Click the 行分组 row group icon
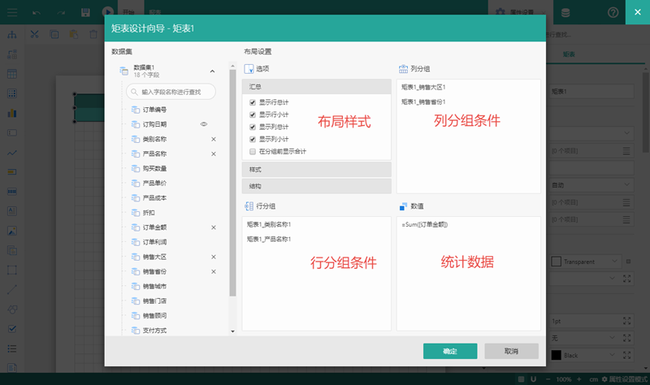Image resolution: width=650 pixels, height=385 pixels. [x=249, y=206]
